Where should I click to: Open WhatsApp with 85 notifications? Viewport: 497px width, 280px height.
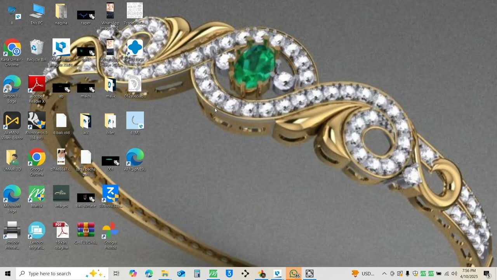click(x=294, y=273)
